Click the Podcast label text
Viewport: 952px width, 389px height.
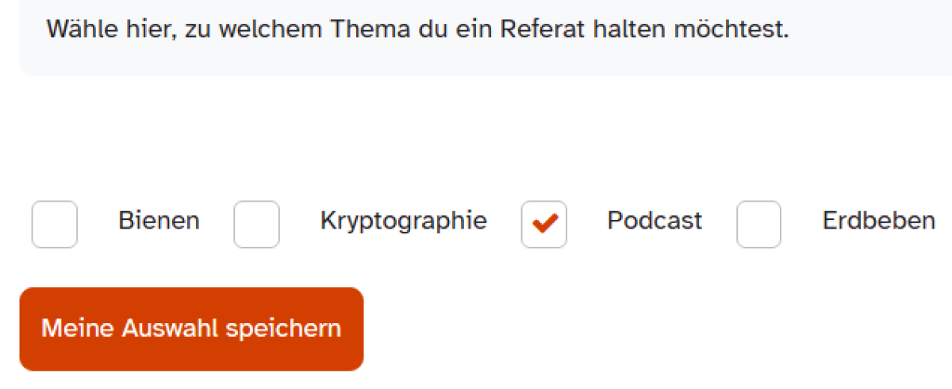pyautogui.click(x=654, y=221)
